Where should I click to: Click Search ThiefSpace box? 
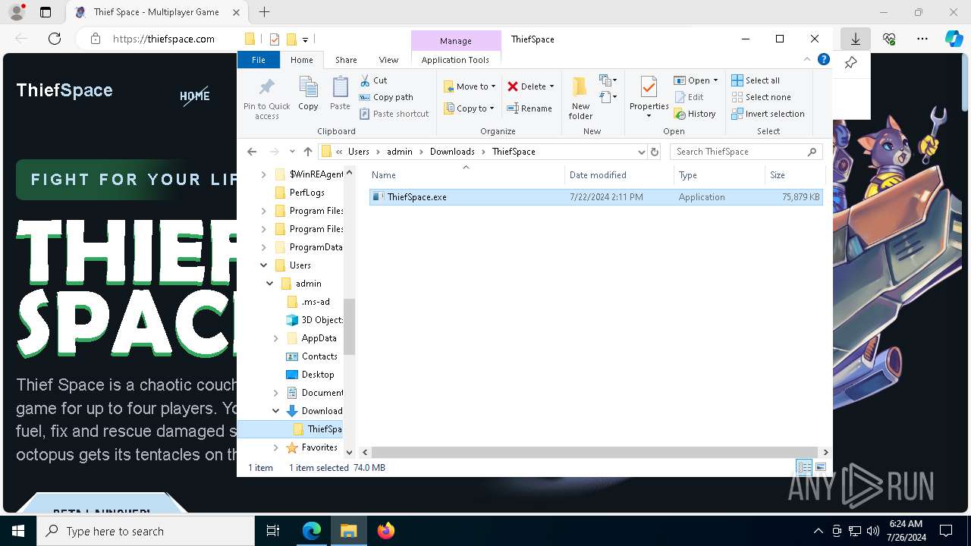coord(746,152)
